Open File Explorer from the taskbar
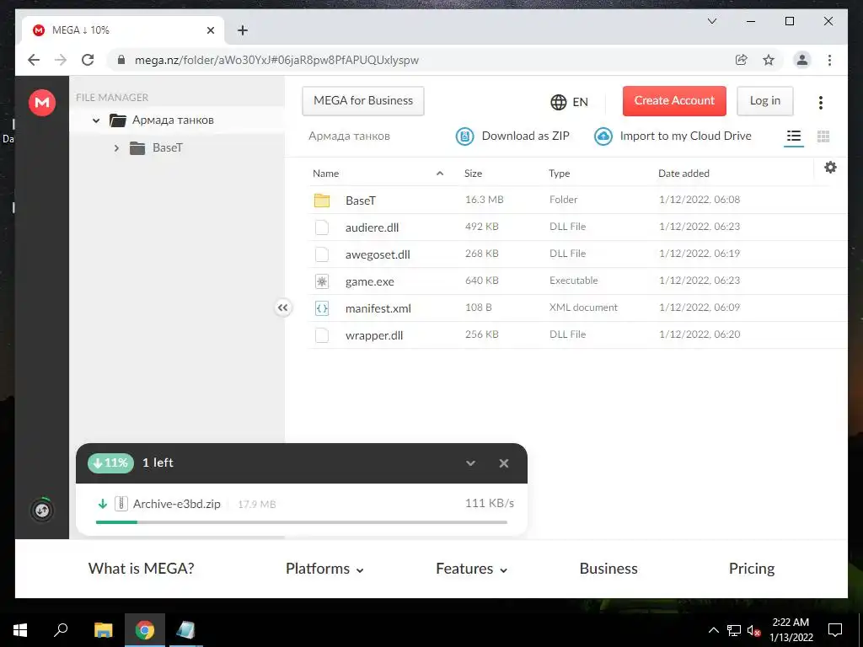The image size is (863, 647). (103, 630)
